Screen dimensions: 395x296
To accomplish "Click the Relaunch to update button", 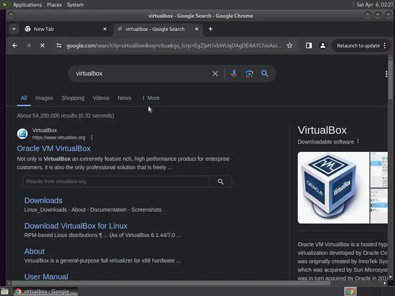I will pos(358,45).
